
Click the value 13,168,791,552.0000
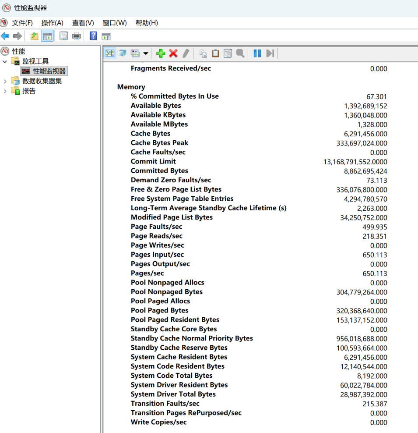coord(355,162)
